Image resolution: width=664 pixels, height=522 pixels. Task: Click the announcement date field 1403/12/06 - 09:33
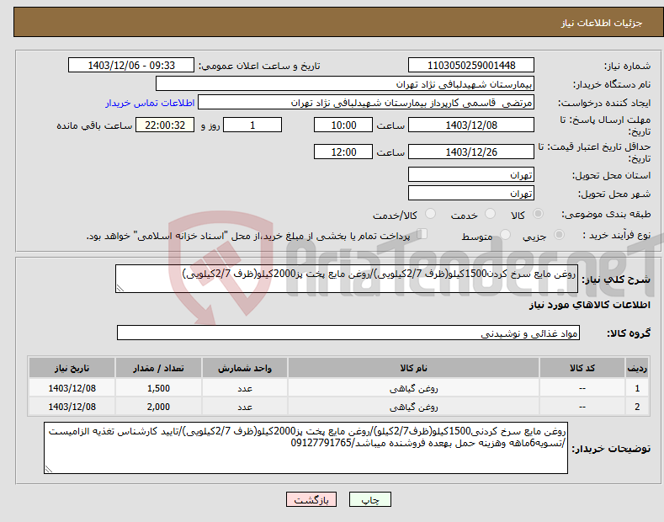[x=131, y=66]
